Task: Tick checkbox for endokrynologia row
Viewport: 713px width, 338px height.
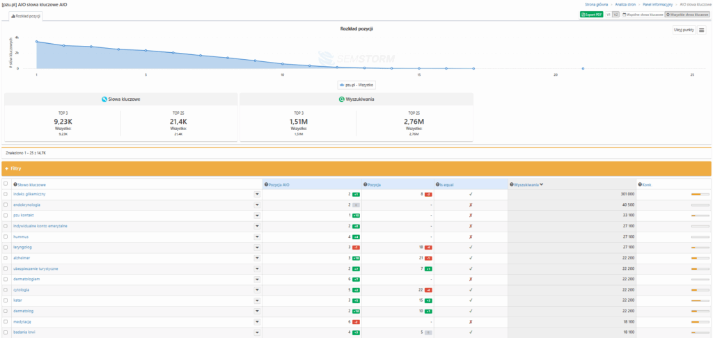Action: pyautogui.click(x=6, y=205)
